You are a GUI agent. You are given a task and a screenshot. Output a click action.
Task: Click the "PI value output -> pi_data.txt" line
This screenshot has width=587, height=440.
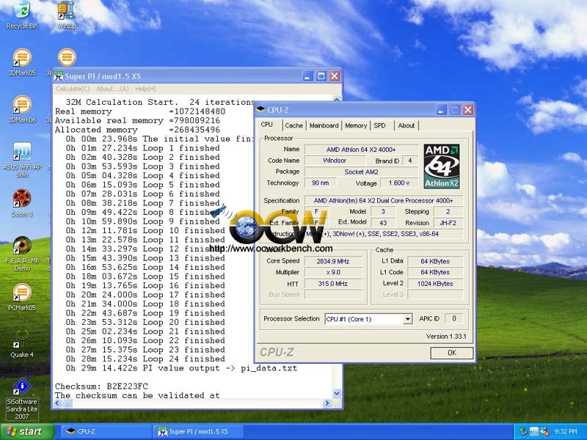(x=181, y=368)
